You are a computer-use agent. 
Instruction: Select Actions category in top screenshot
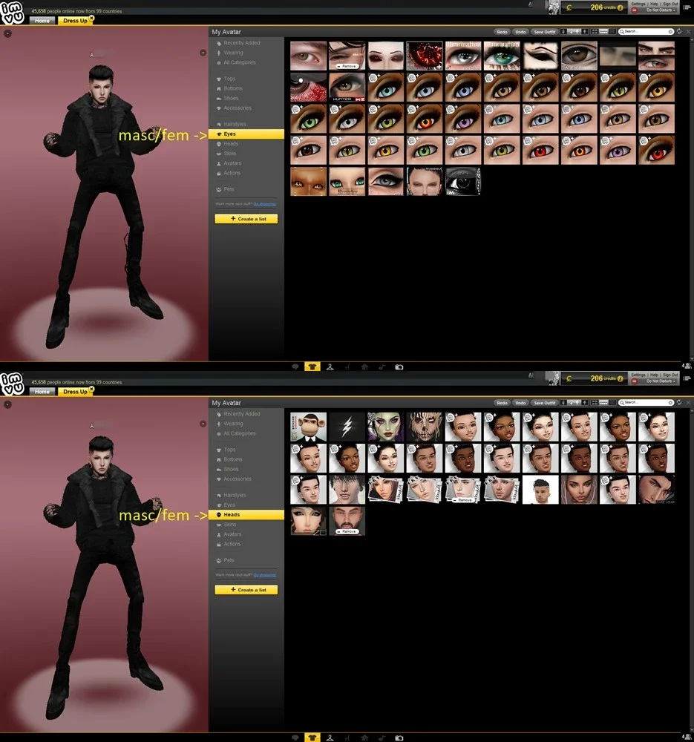pos(232,173)
